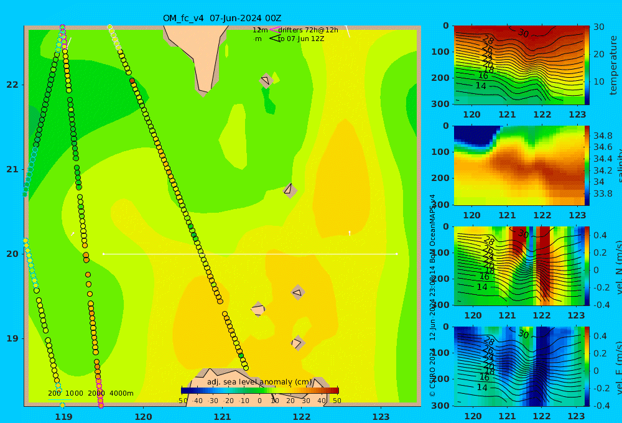This screenshot has width=622, height=423.
Task: Click vel. N colorbar tick 0.4
Action: click(x=600, y=235)
